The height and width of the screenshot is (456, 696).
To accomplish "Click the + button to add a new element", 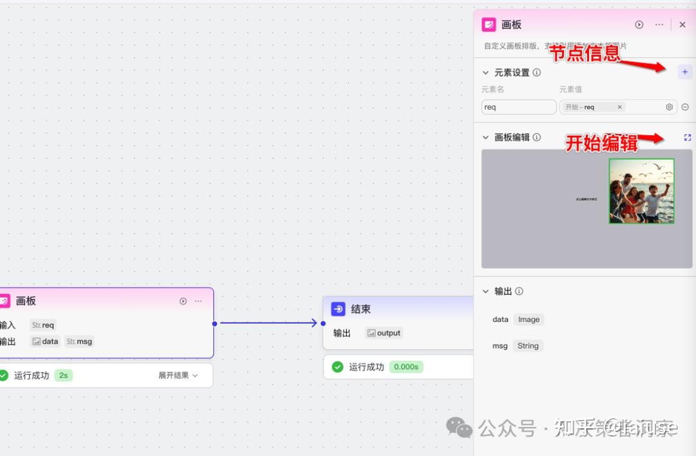I will point(684,71).
